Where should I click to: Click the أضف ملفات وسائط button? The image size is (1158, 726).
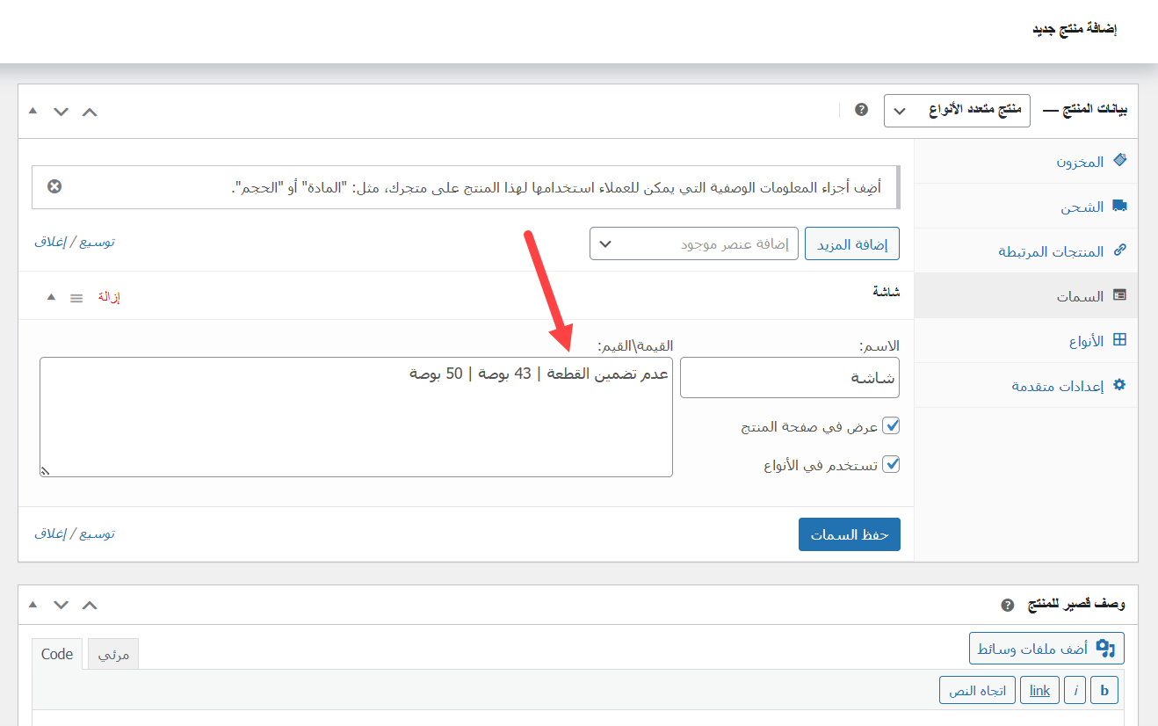tap(1046, 649)
